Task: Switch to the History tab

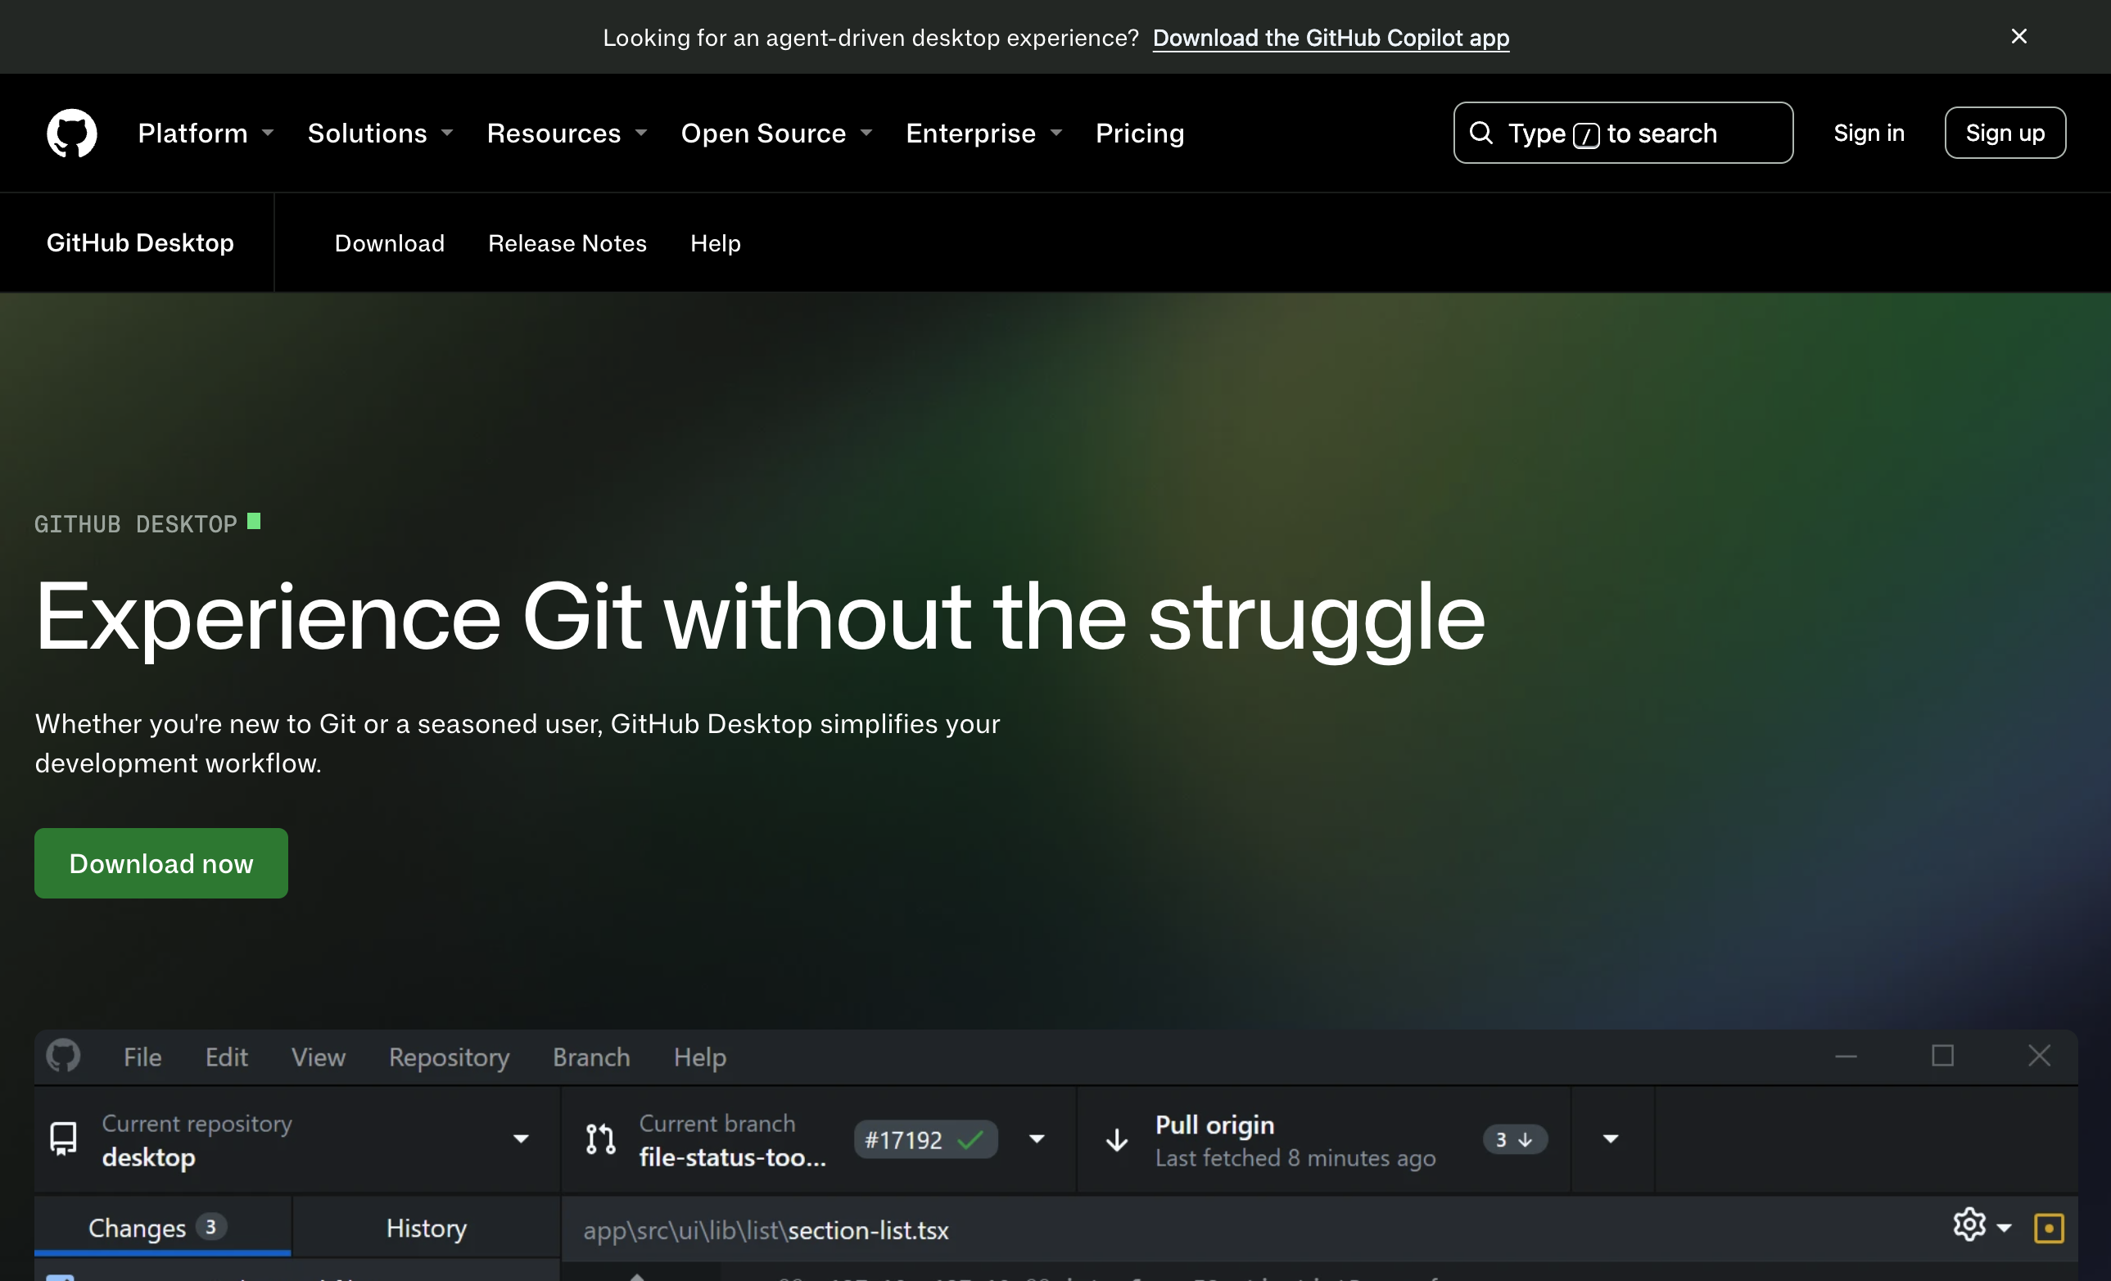Action: (426, 1227)
